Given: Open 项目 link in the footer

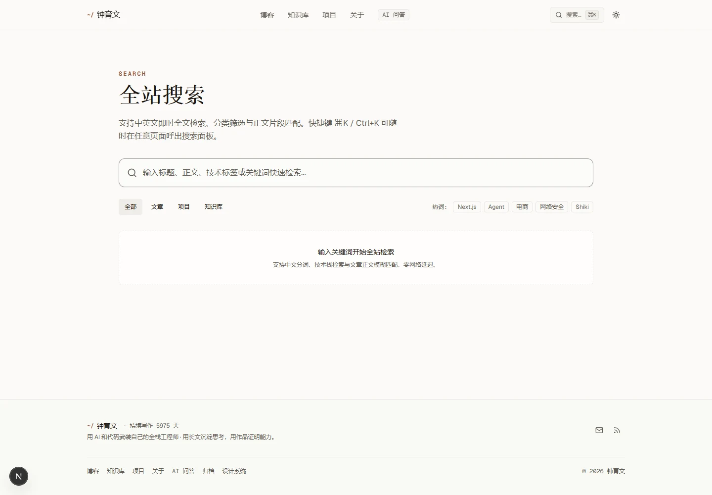Looking at the screenshot, I should tap(138, 471).
